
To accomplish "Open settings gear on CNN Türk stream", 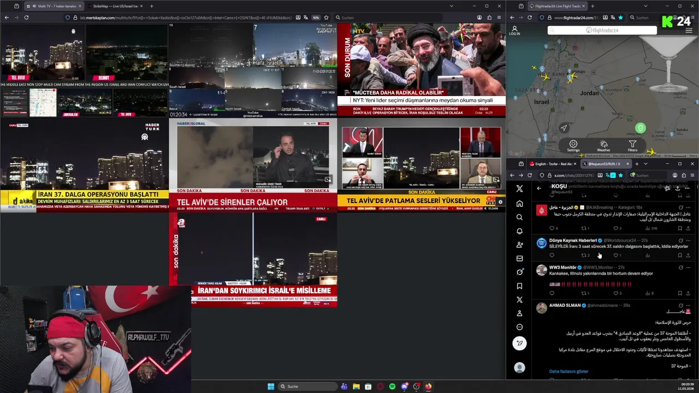I will coord(500,202).
